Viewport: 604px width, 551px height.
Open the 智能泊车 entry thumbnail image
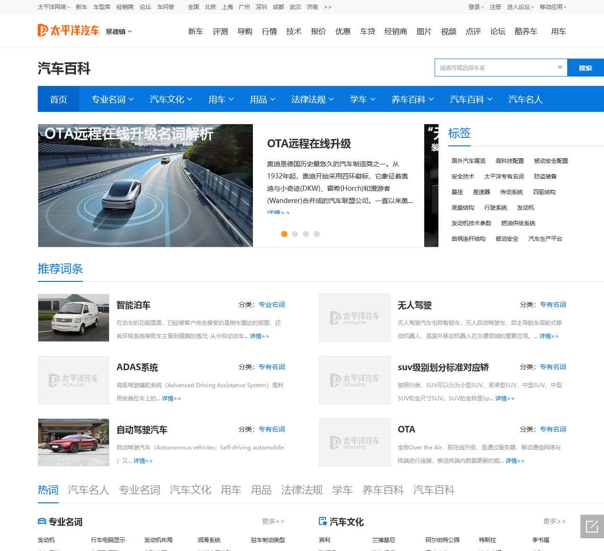(73, 318)
